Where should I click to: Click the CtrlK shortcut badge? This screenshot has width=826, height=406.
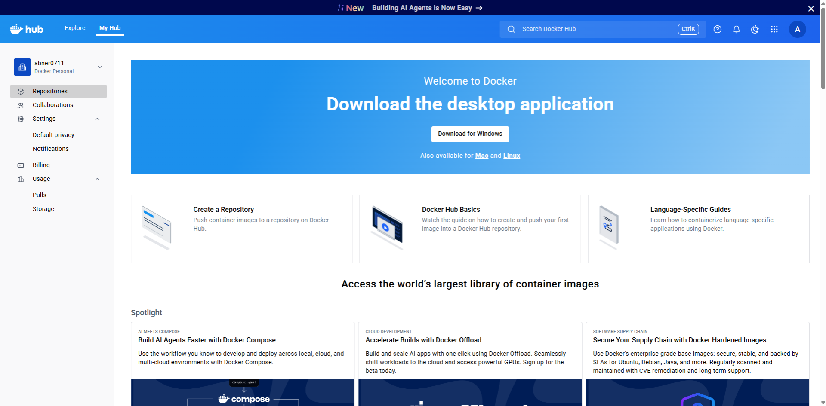(x=688, y=29)
